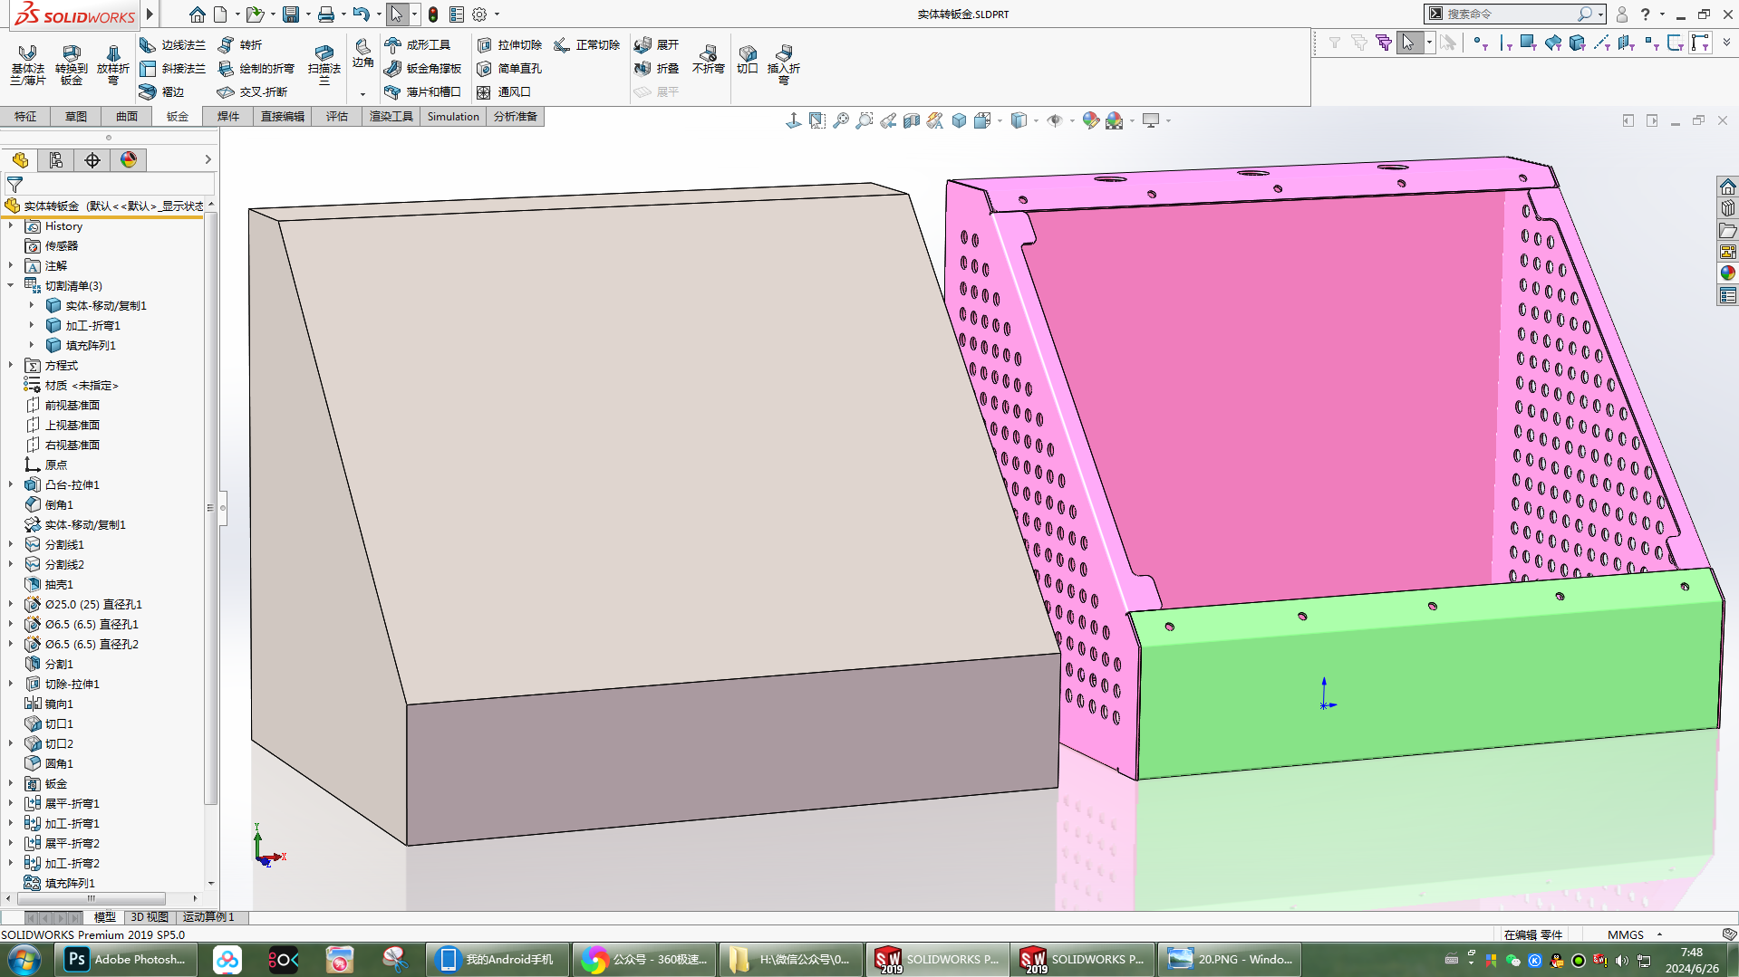Select the Simple Hole 简单直孔 tool

(x=509, y=68)
